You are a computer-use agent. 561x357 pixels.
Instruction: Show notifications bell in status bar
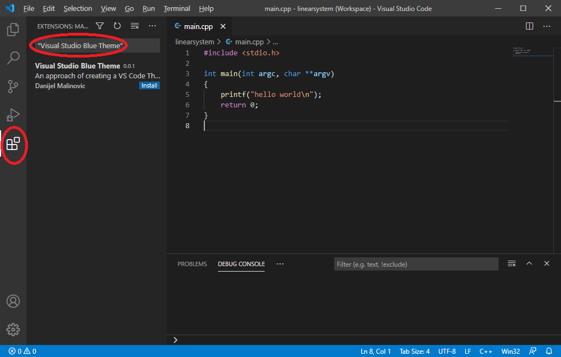(549, 352)
